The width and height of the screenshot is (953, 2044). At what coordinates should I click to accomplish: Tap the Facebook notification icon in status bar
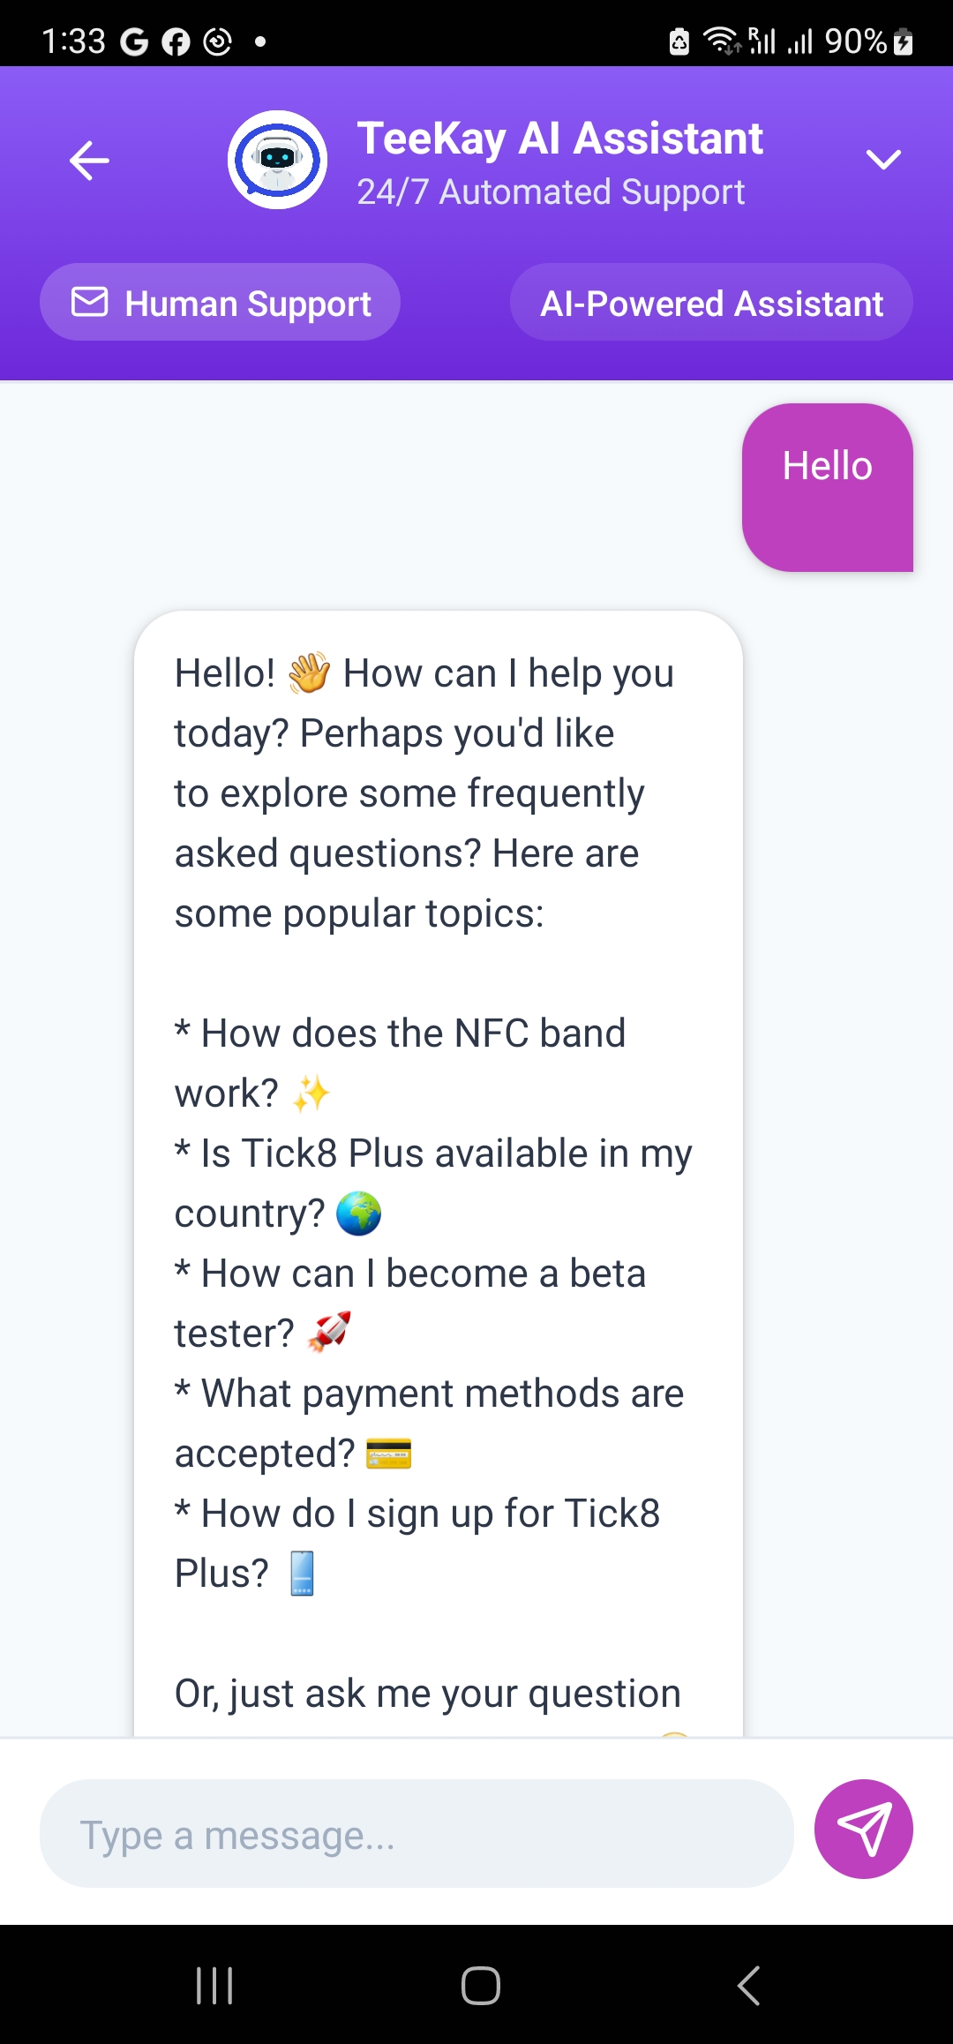tap(176, 41)
